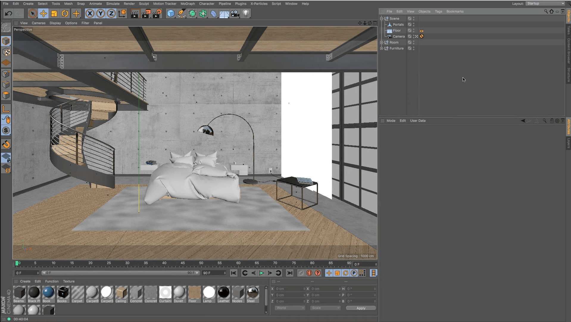The height and width of the screenshot is (322, 571).
Task: Open the Camera object tool
Action: [x=235, y=14]
